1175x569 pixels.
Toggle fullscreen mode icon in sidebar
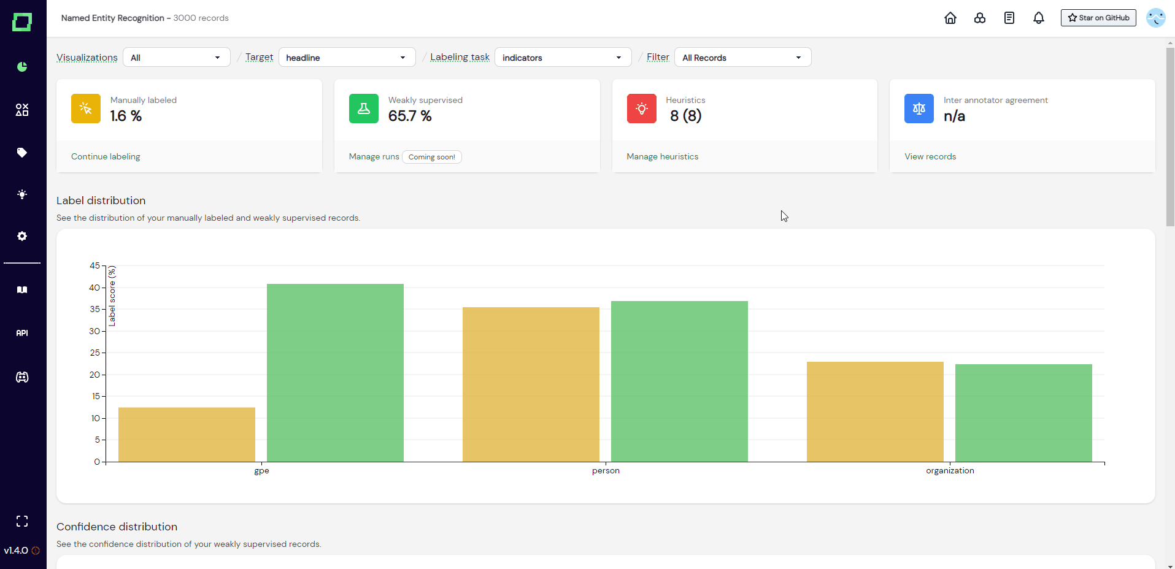(x=22, y=521)
